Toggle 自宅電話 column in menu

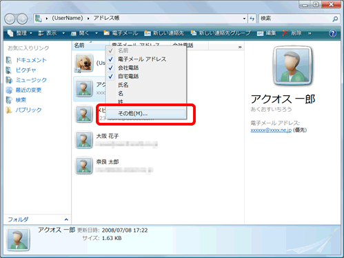[146, 77]
